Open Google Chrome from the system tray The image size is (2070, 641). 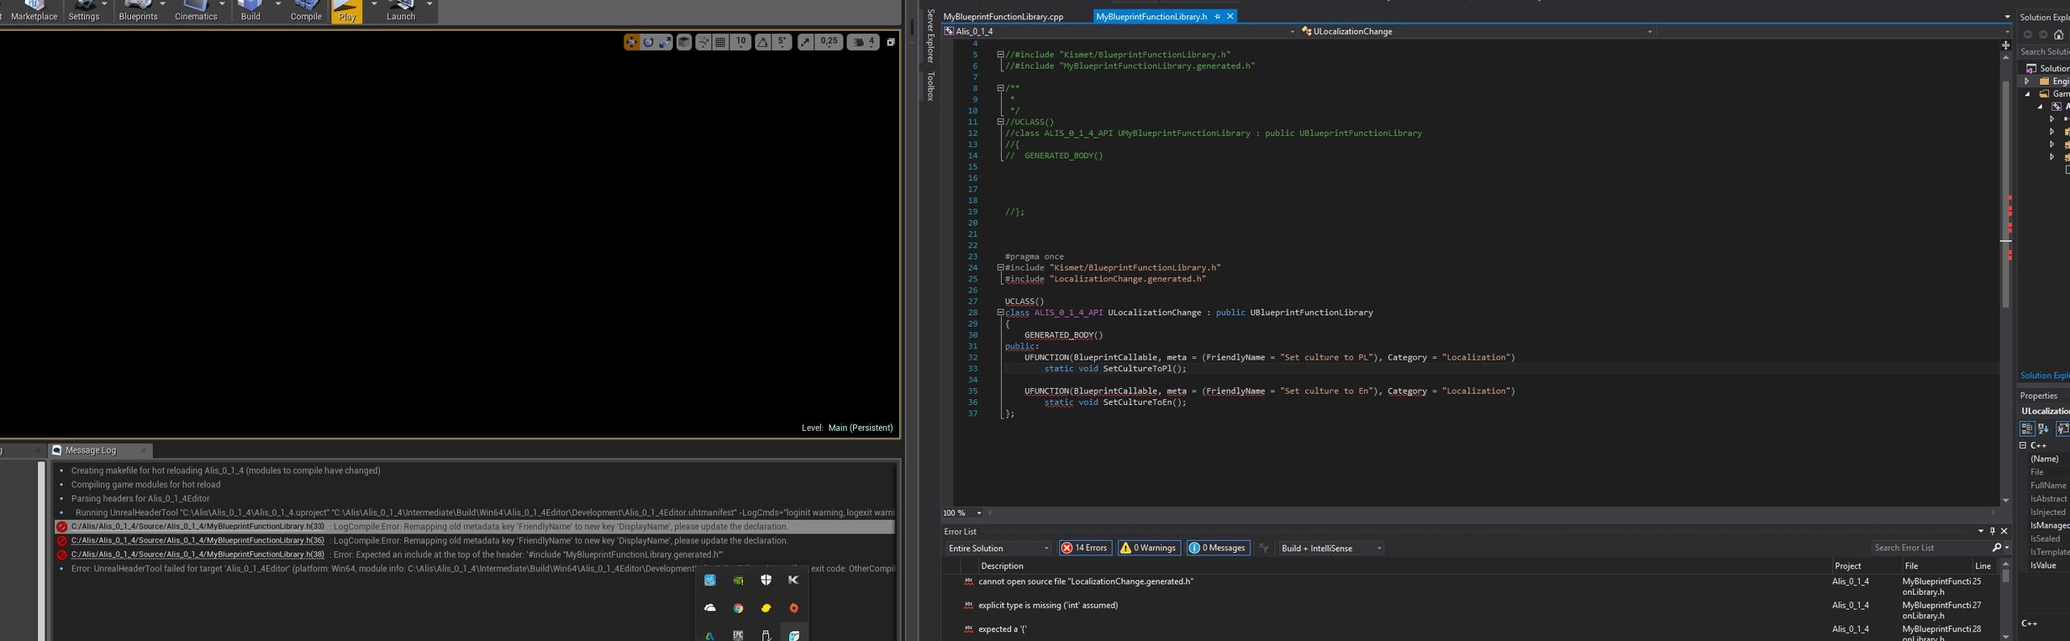(737, 609)
